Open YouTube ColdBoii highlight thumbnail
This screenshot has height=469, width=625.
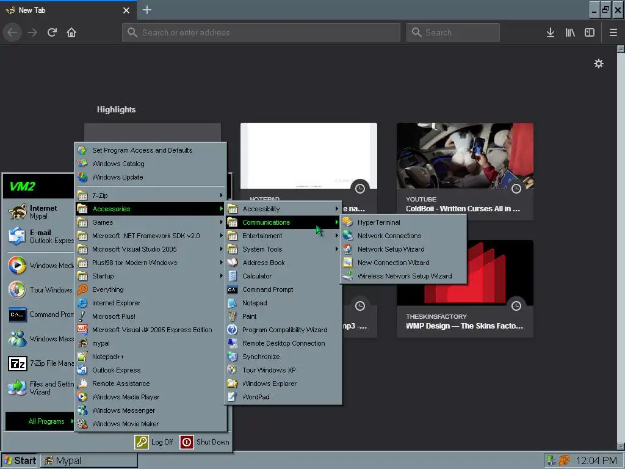coord(464,156)
